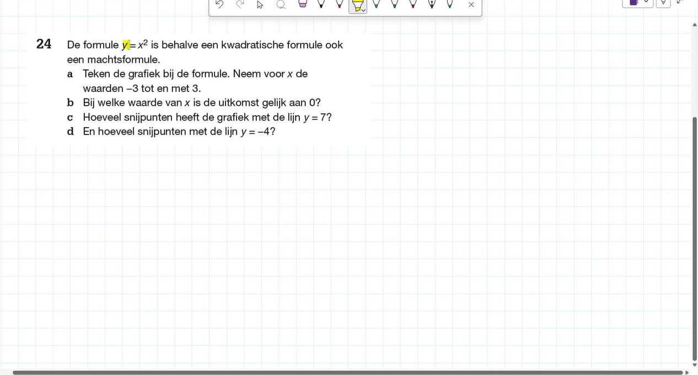Select the green pen after teal
Image resolution: width=698 pixels, height=375 pixels.
394,4
